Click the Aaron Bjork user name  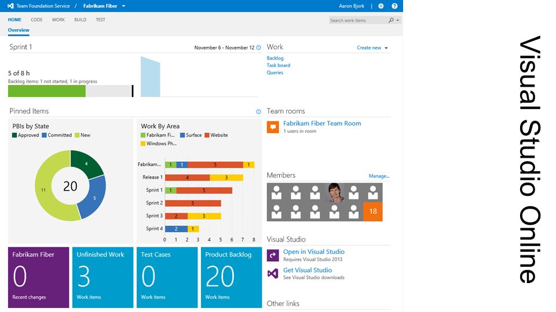pos(352,6)
